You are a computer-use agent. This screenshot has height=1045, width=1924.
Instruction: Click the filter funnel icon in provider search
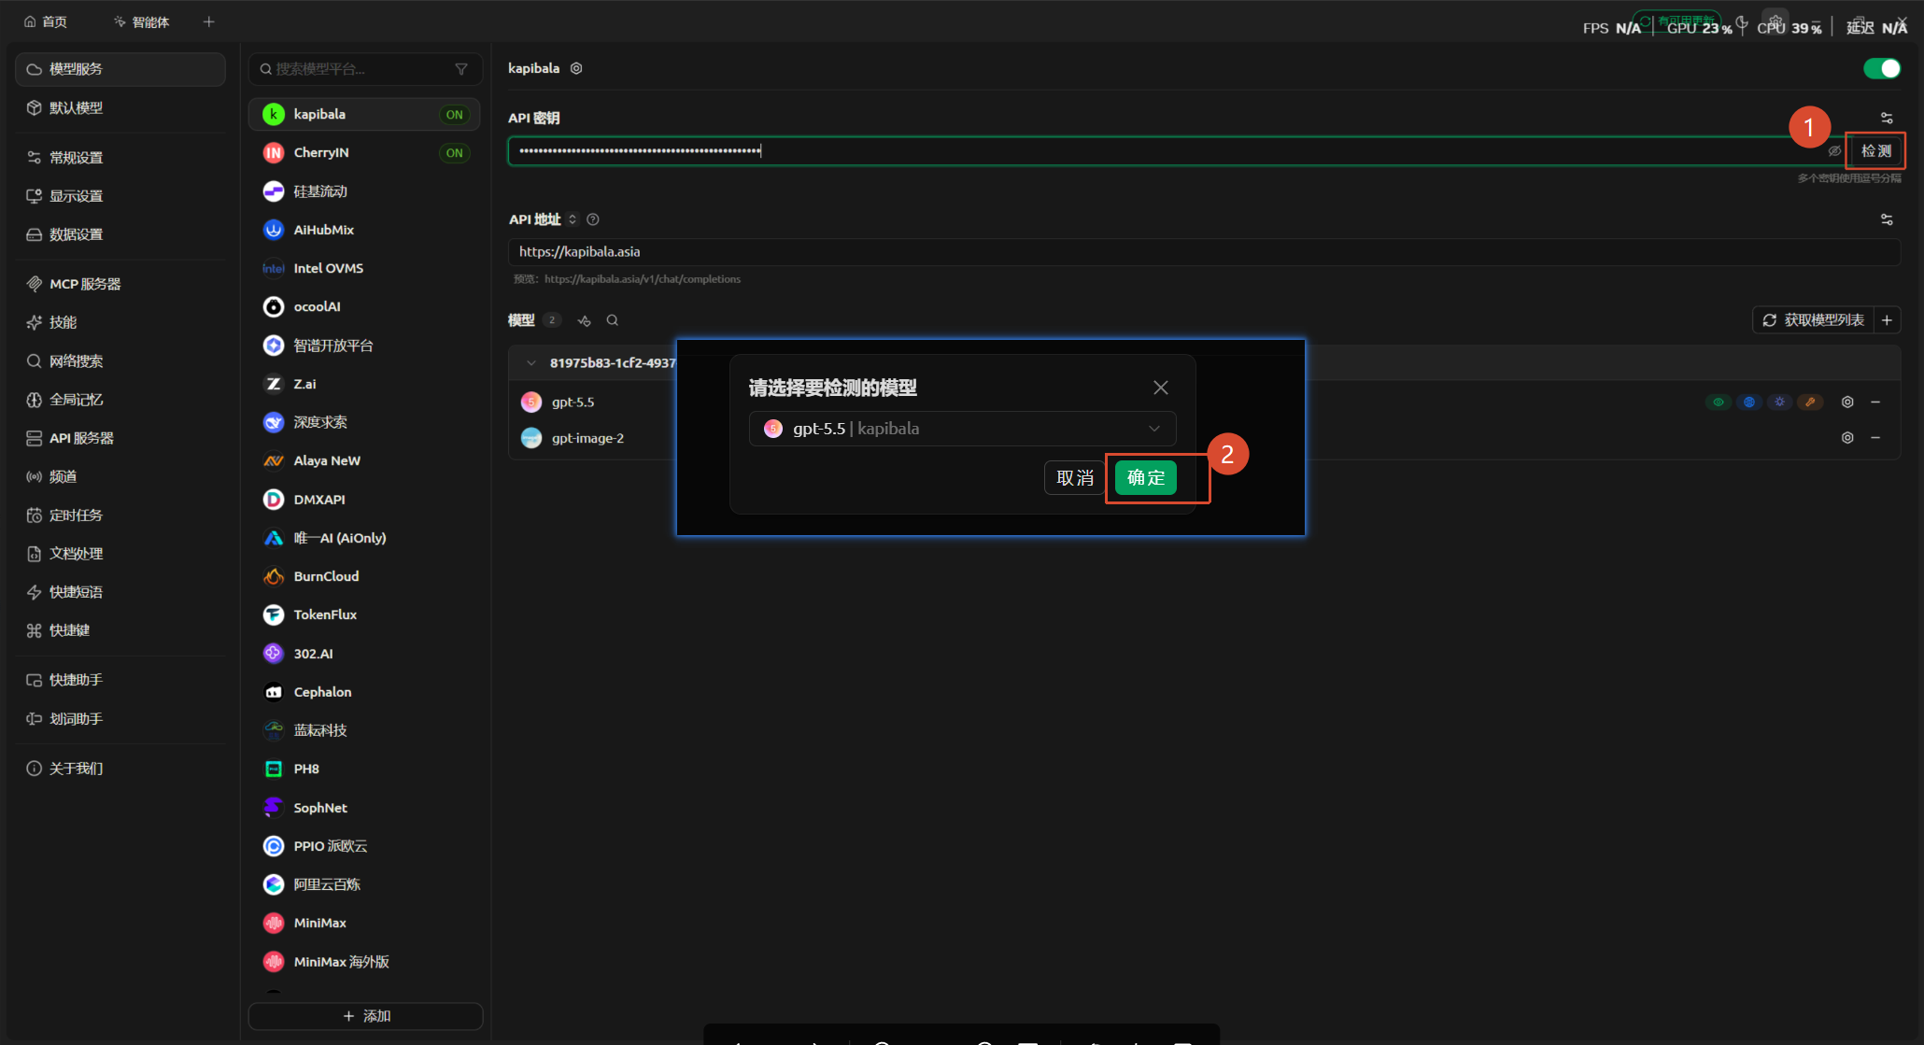[461, 69]
